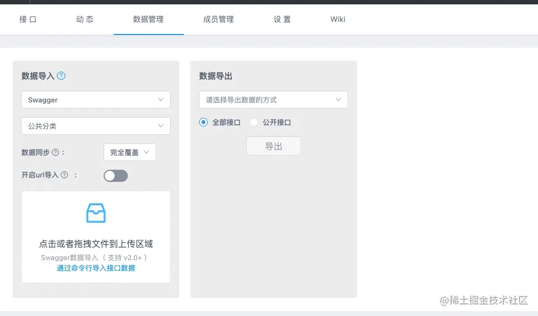Click the 数据同步 label

pos(35,152)
